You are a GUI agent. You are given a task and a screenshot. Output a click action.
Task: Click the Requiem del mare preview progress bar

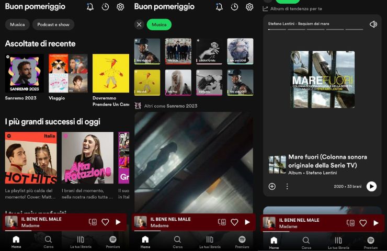pyautogui.click(x=315, y=29)
